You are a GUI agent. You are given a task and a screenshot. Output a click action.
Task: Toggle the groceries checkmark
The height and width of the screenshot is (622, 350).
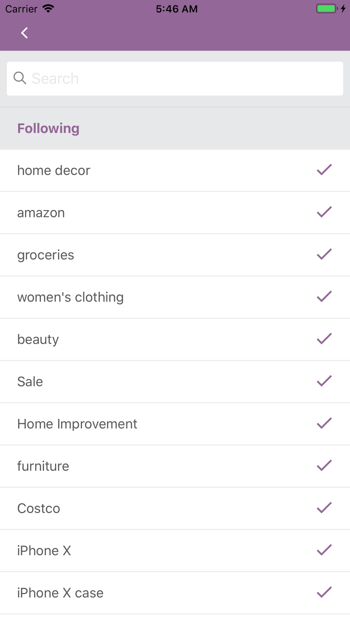pyautogui.click(x=324, y=254)
